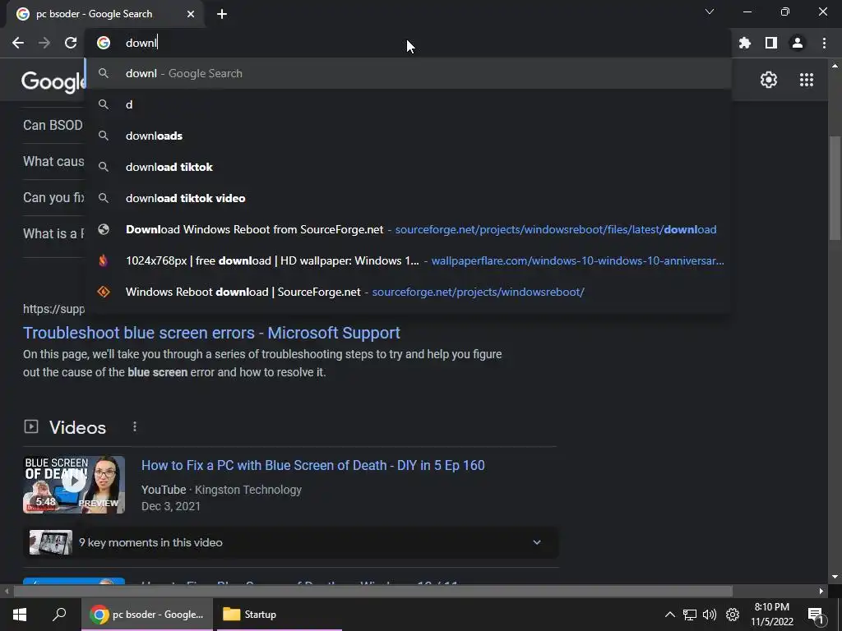Click the horizontal page scrollbar thumb
Screen dimensions: 842x631
click(x=372, y=592)
